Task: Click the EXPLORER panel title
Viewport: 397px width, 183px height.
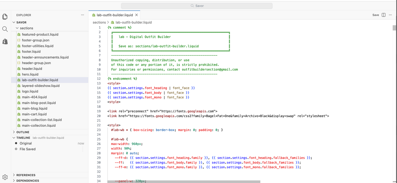Action: pos(24,15)
